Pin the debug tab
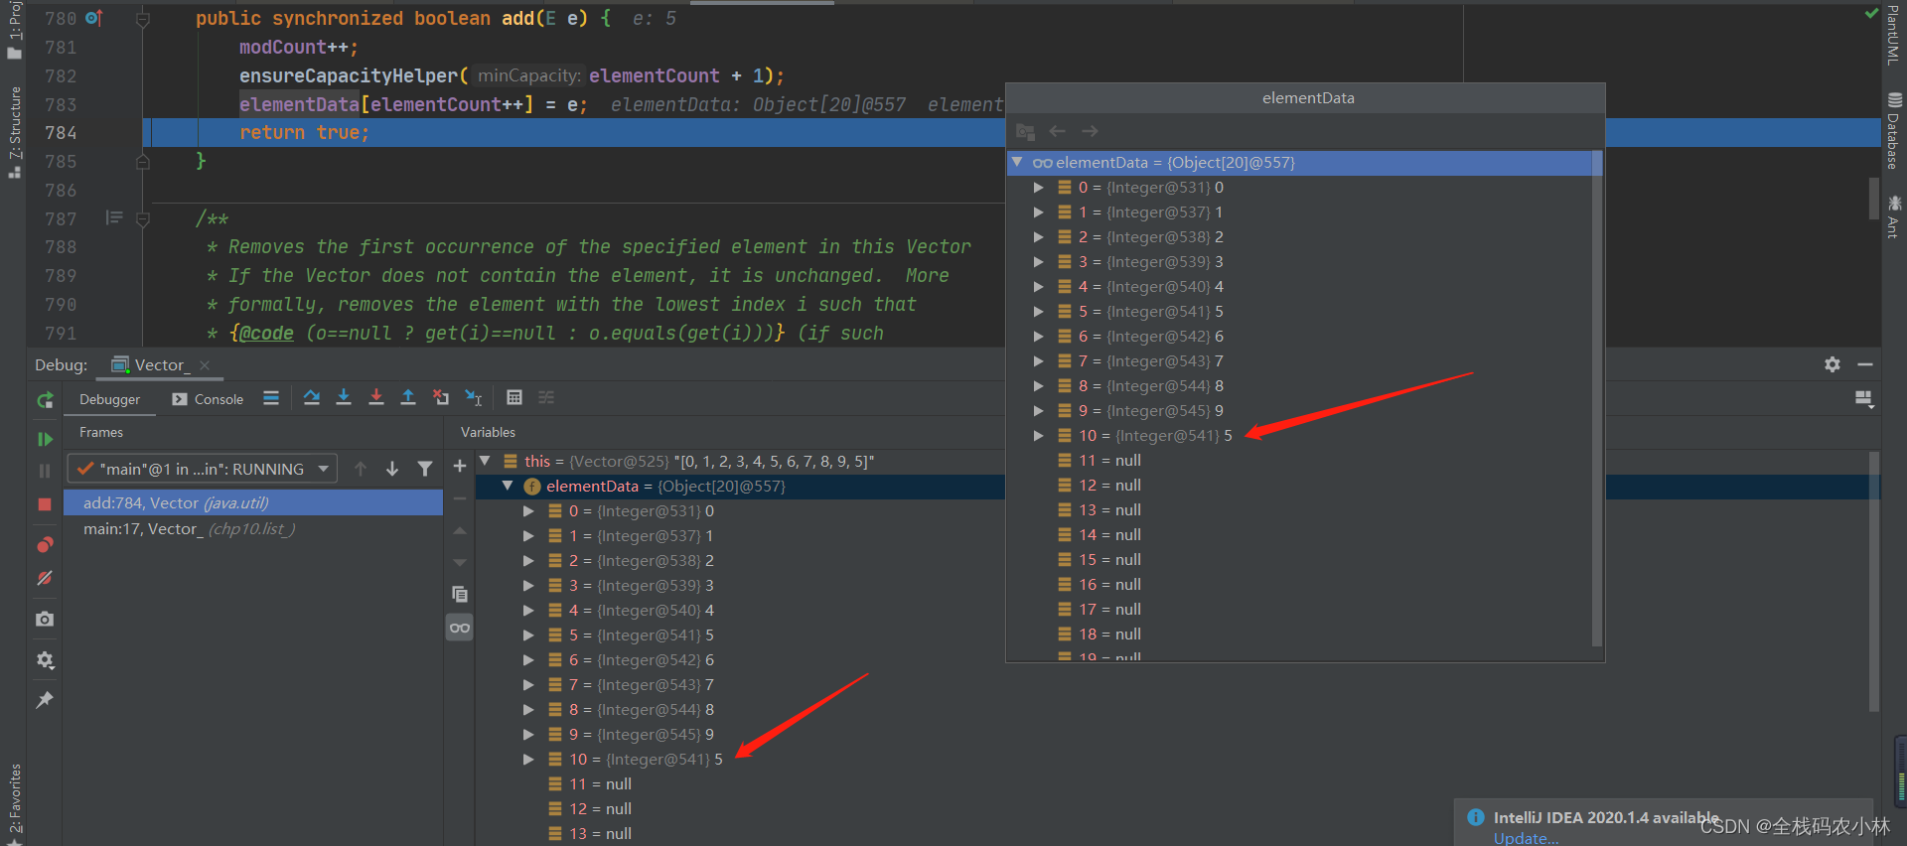1907x846 pixels. (x=45, y=700)
